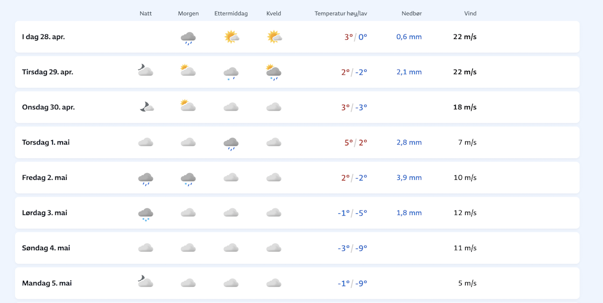Click Onsdag 30. apr. morning sun-cloud icon
603x303 pixels.
188,106
